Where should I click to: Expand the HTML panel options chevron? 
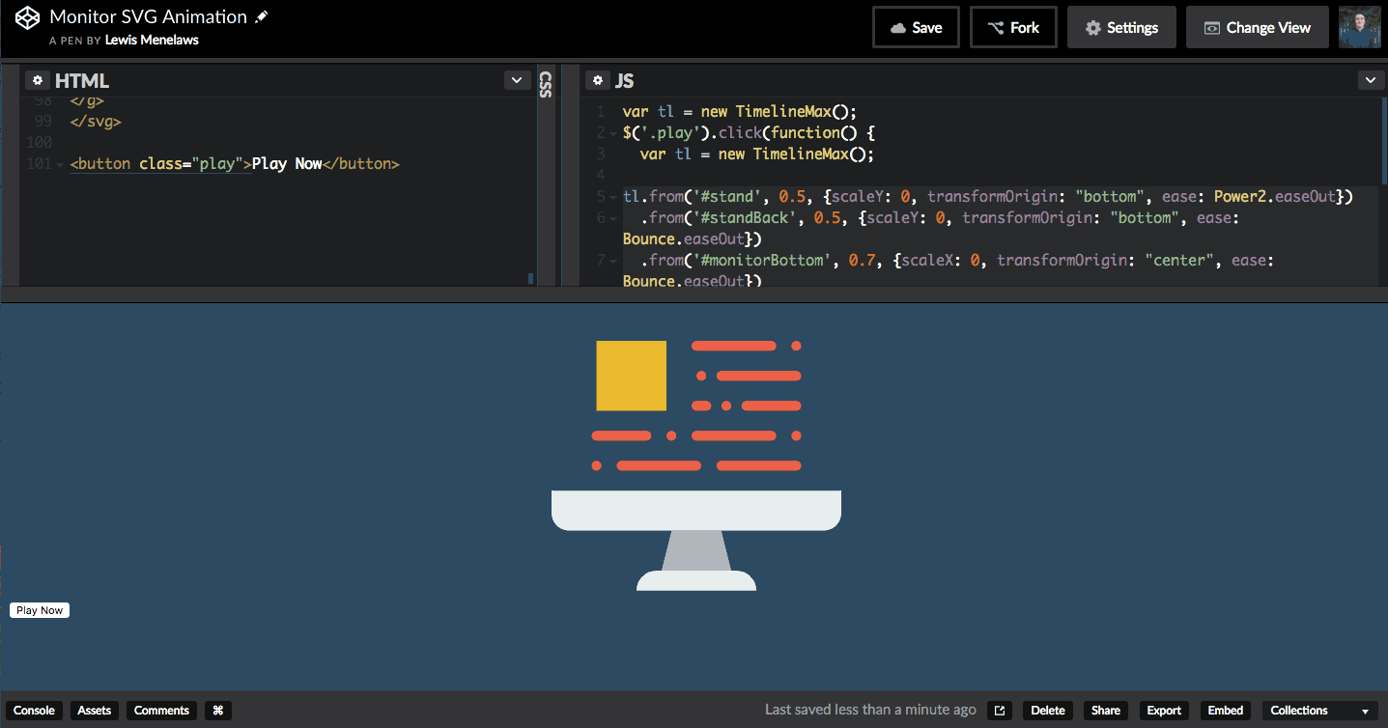click(517, 80)
